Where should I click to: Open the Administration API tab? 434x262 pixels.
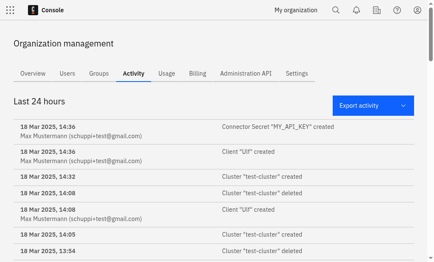pyautogui.click(x=246, y=74)
